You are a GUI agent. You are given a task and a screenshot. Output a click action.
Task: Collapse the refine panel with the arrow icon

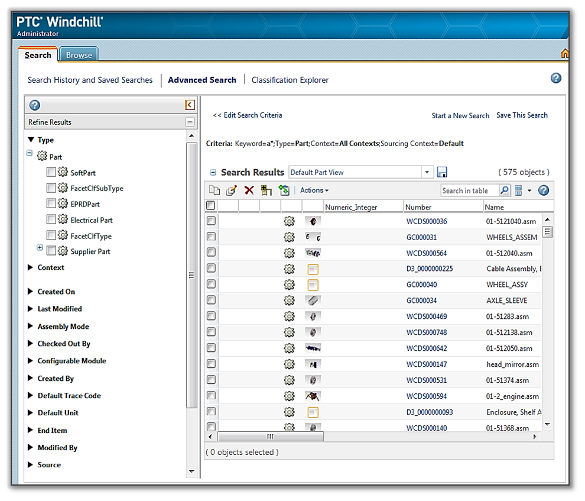click(190, 105)
